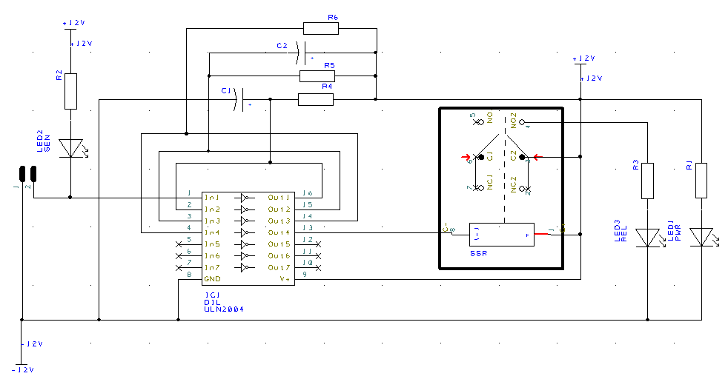
Task: Select the NC2 label inside the relay
Action: pos(513,184)
